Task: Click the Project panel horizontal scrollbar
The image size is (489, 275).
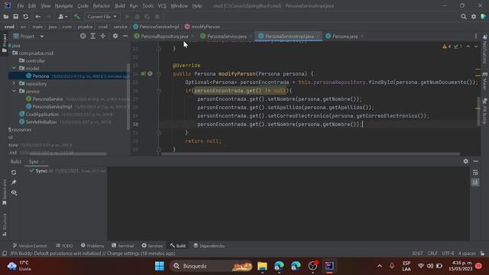Action: tap(68, 154)
